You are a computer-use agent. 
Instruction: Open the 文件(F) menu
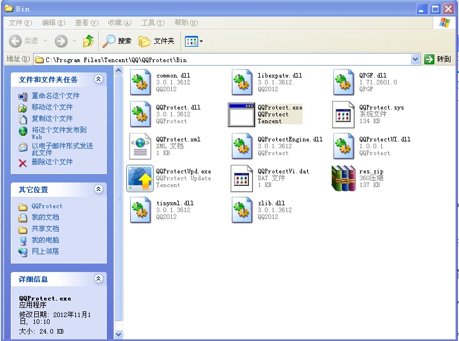[20, 23]
